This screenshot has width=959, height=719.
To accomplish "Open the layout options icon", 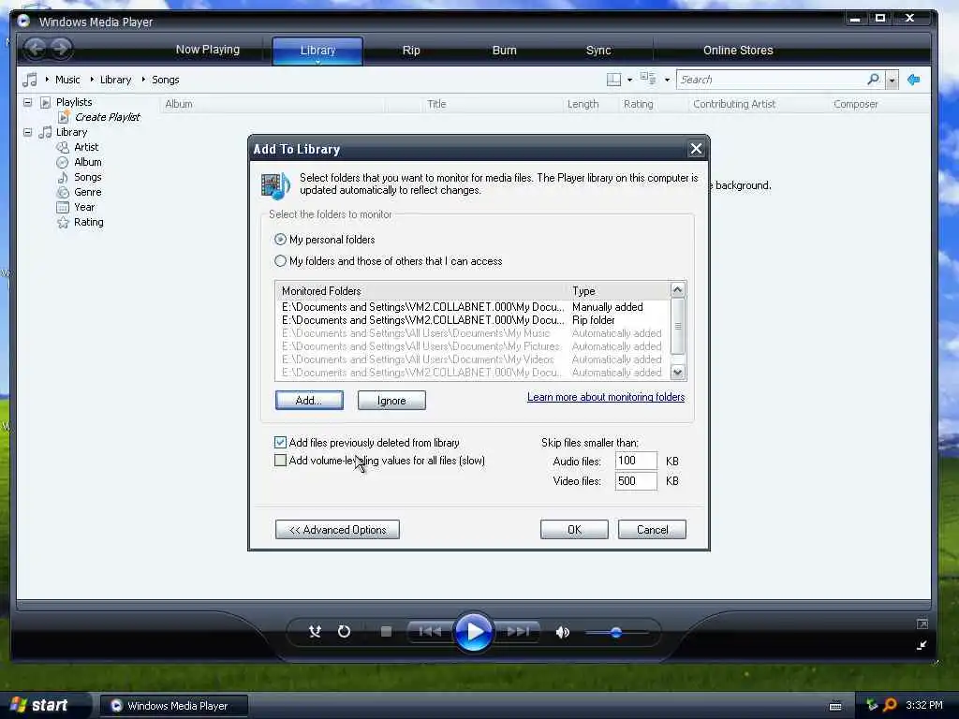I will pos(613,80).
